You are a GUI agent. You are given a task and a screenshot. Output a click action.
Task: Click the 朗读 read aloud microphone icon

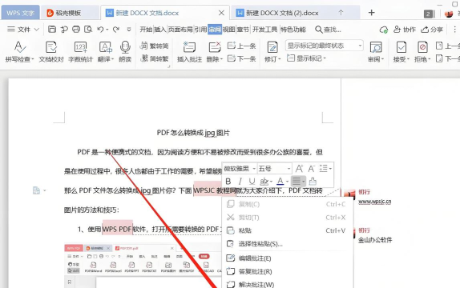pos(125,52)
